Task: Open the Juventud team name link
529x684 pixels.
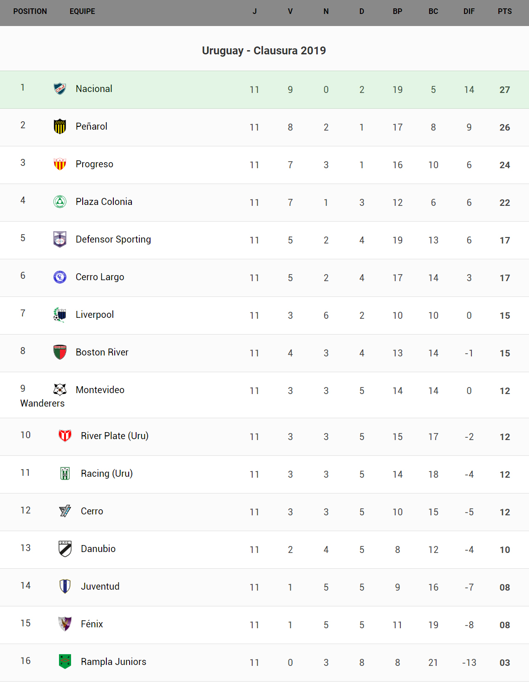Action: [100, 586]
